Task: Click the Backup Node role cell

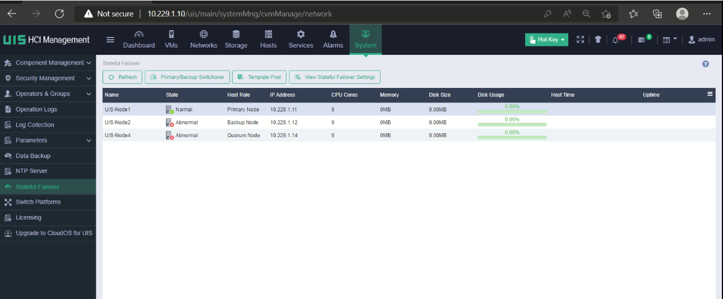Action: click(243, 123)
